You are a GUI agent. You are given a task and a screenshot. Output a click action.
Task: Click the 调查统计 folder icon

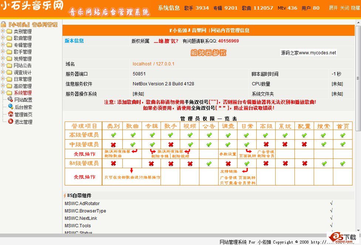pyautogui.click(x=9, y=72)
